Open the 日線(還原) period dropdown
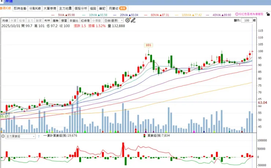The height and width of the screenshot is (168, 271). coord(114,21)
